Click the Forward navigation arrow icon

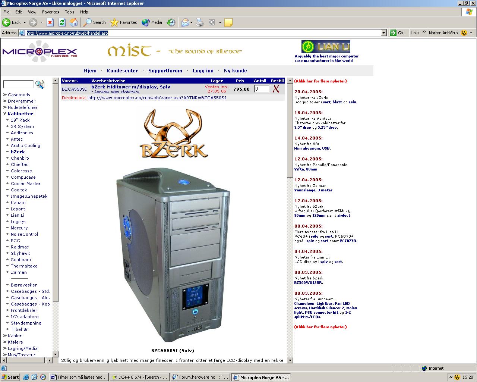click(x=33, y=22)
